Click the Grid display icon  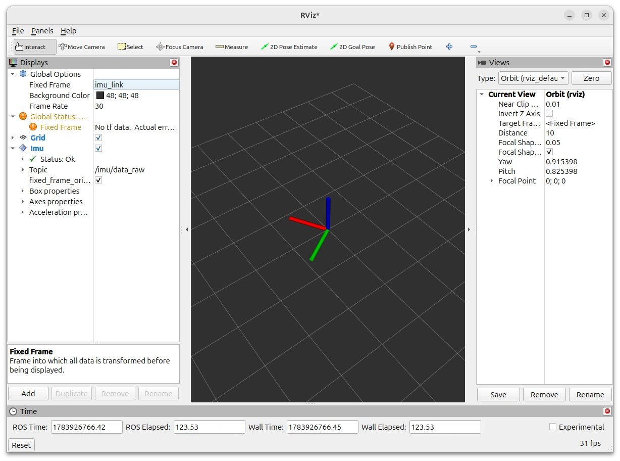(x=23, y=137)
